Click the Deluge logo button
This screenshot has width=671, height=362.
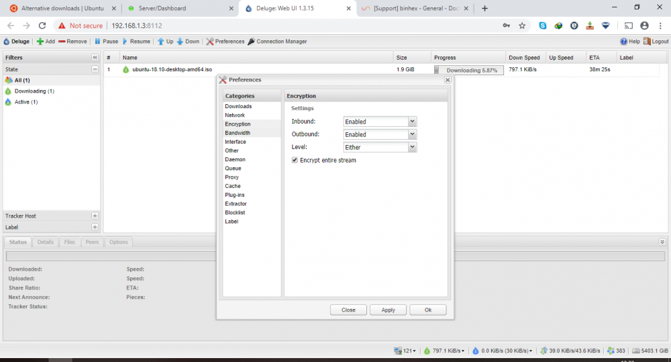(x=17, y=42)
